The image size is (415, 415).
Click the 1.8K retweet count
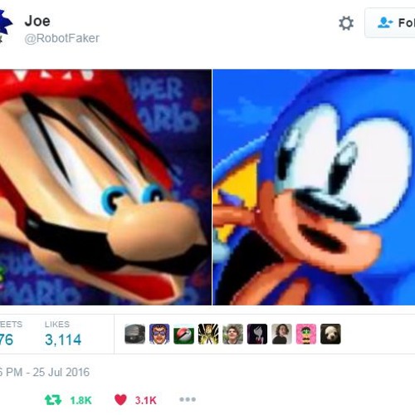click(81, 400)
